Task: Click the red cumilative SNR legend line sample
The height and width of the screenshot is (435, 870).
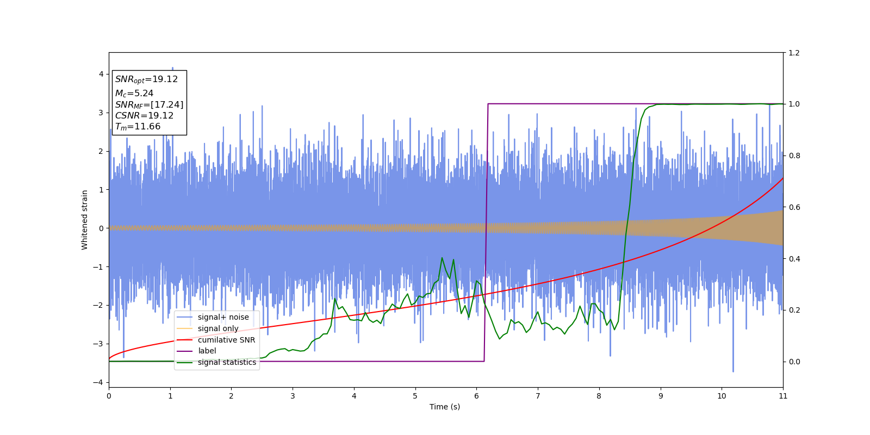Action: [x=185, y=340]
